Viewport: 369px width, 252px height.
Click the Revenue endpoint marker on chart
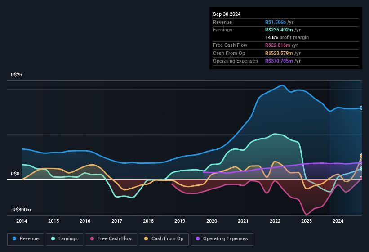click(x=361, y=108)
